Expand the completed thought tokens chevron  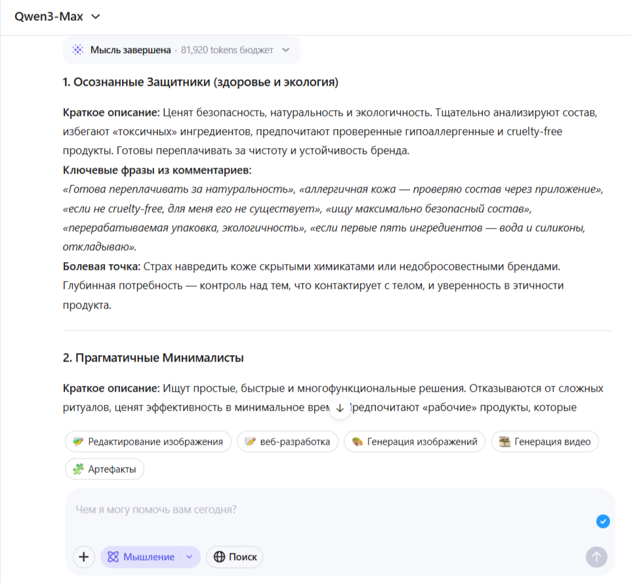click(x=285, y=50)
